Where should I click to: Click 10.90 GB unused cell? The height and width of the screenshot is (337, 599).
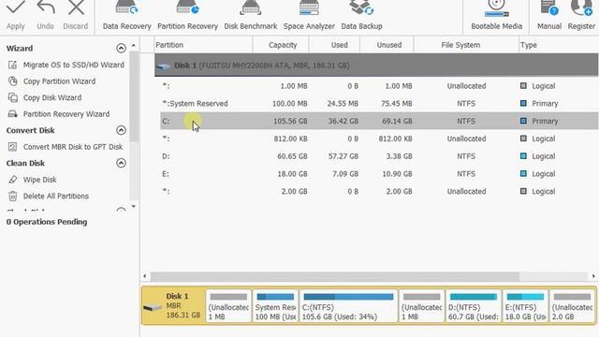tap(397, 174)
